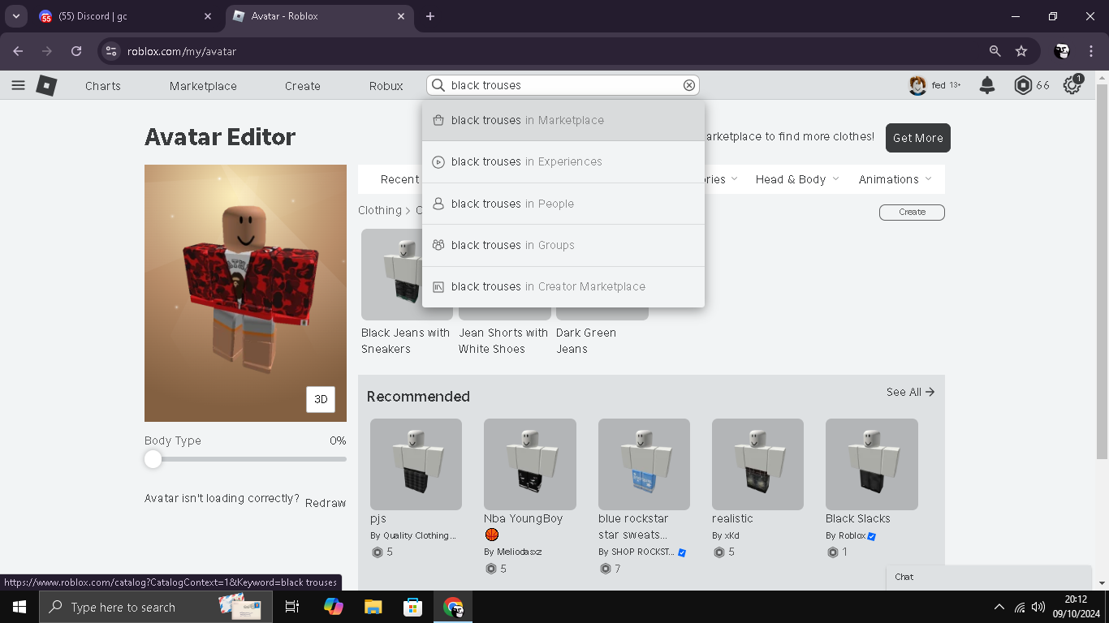
Task: Click the Jean Shorts with White Shoes label
Action: tap(503, 341)
